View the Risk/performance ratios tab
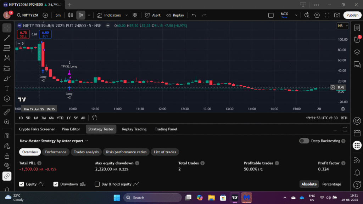This screenshot has height=204, width=363. tap(126, 152)
